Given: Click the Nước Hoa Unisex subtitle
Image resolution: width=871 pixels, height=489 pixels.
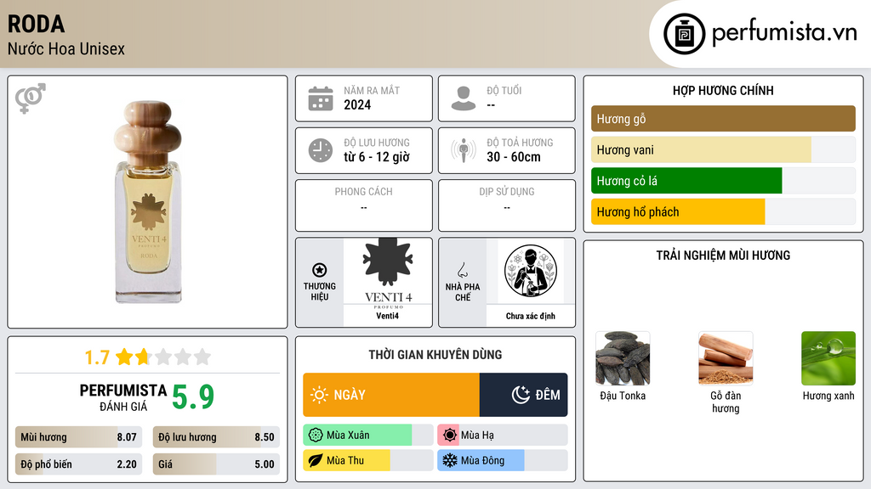Looking at the screenshot, I should [66, 49].
